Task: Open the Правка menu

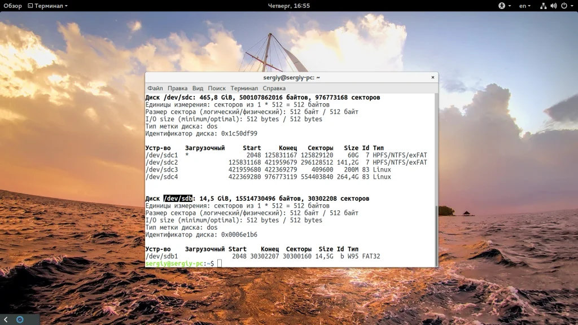Action: pyautogui.click(x=177, y=89)
